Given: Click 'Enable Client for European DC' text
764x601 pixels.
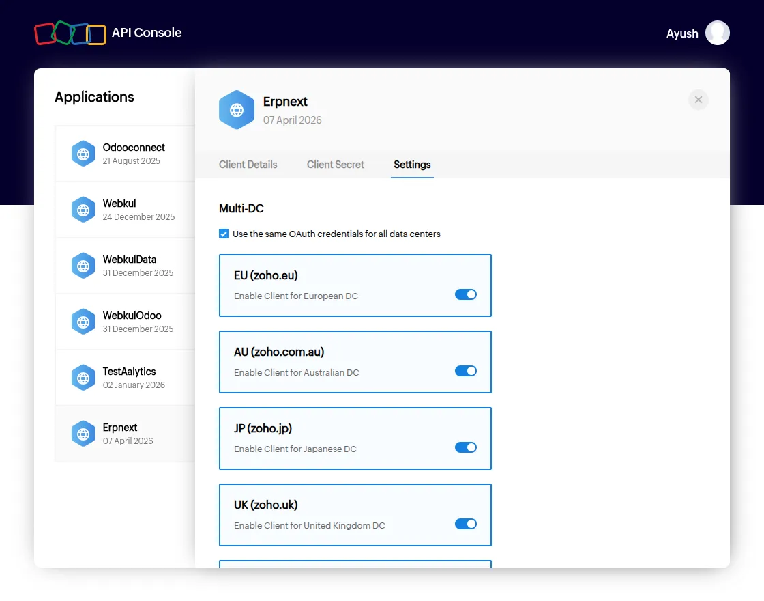Looking at the screenshot, I should coord(296,296).
